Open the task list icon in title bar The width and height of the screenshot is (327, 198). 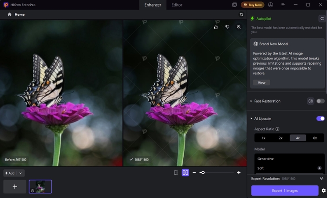[234, 5]
